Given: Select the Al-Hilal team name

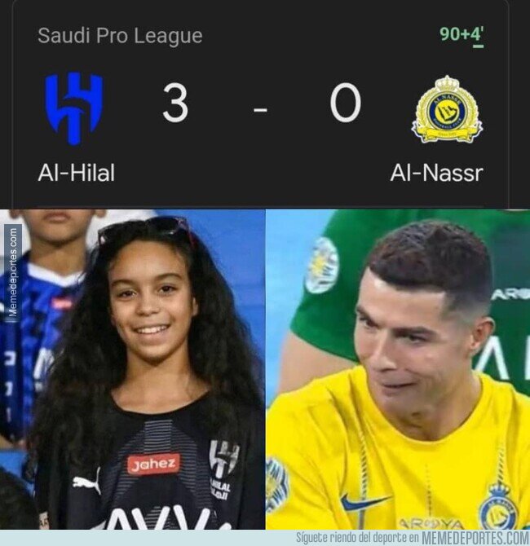Looking at the screenshot, I should [77, 173].
